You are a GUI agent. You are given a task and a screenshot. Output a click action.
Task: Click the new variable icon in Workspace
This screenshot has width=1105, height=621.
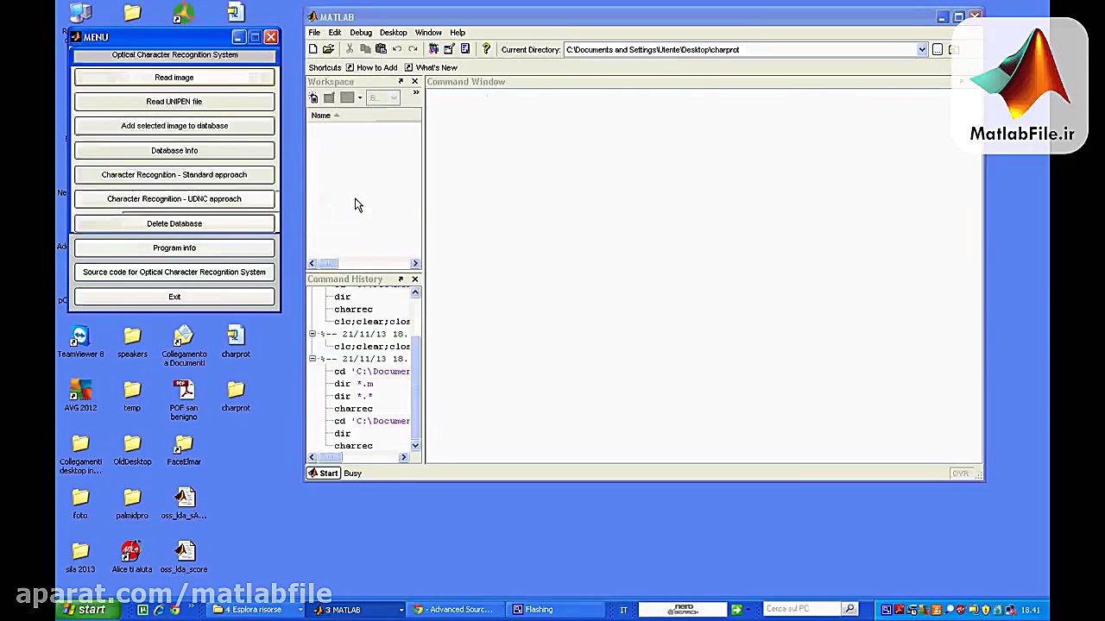[x=314, y=97]
